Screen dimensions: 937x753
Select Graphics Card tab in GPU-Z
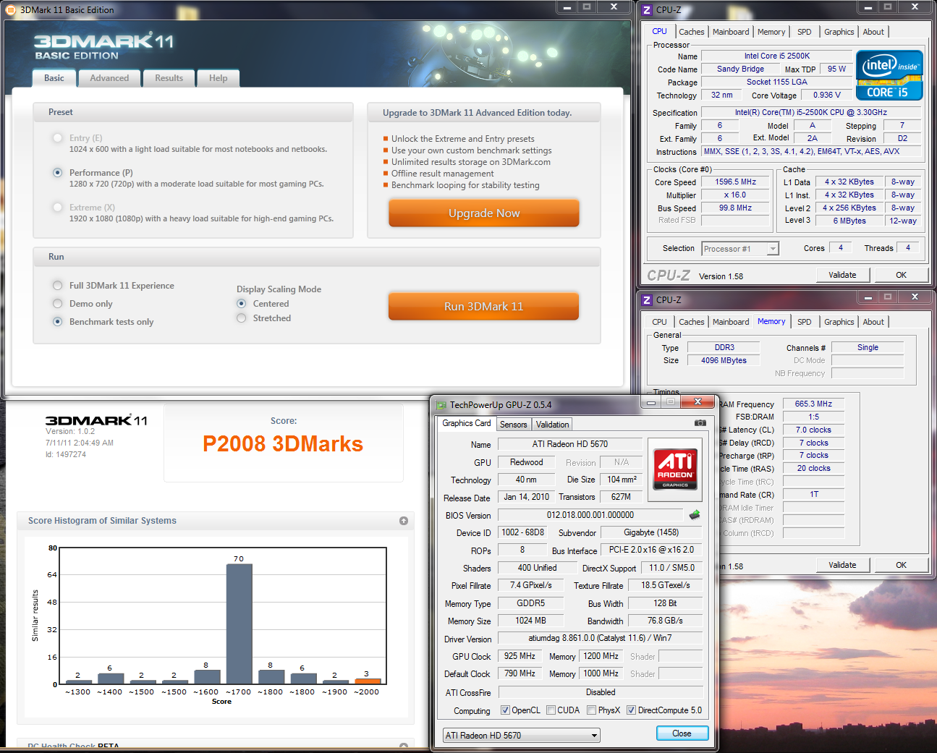pyautogui.click(x=466, y=423)
